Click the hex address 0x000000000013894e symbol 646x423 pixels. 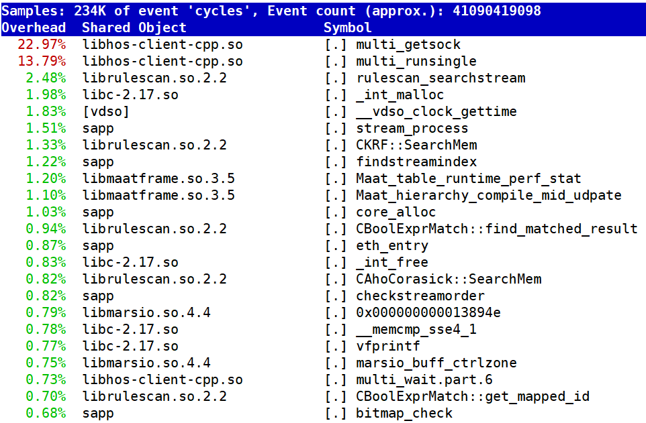[428, 312]
